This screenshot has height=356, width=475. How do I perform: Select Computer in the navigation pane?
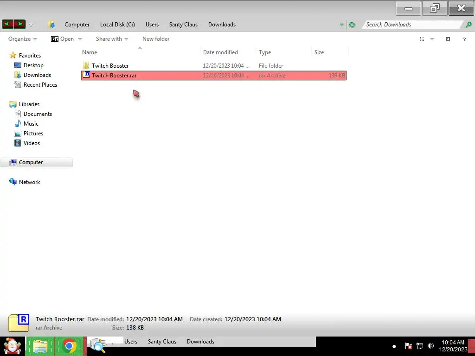tap(37, 162)
